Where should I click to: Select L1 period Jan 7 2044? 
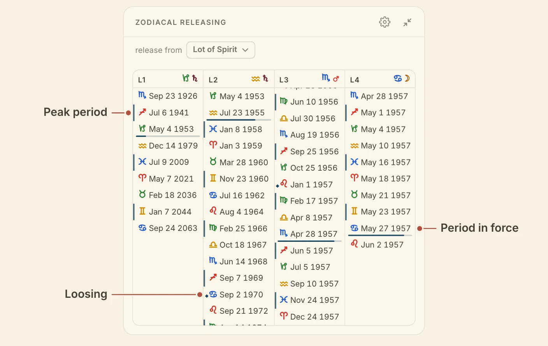point(168,212)
